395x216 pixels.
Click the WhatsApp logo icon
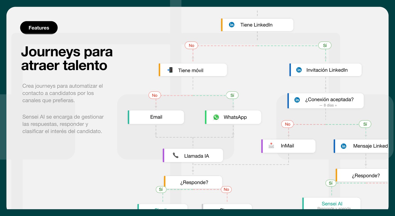tap(216, 117)
